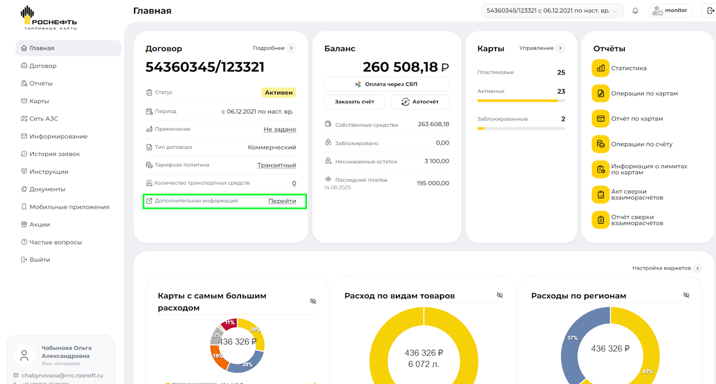Hide the Карты с самым большим расходом widget
Screen dimensions: 716x384
(x=313, y=301)
